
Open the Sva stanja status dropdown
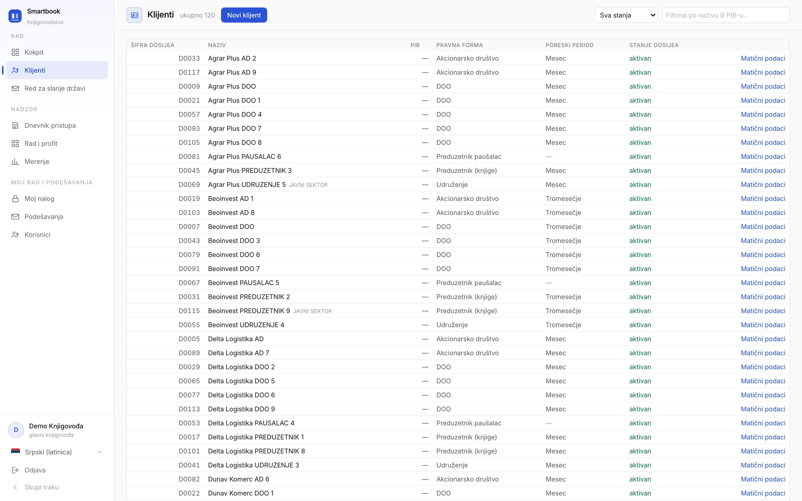(626, 15)
